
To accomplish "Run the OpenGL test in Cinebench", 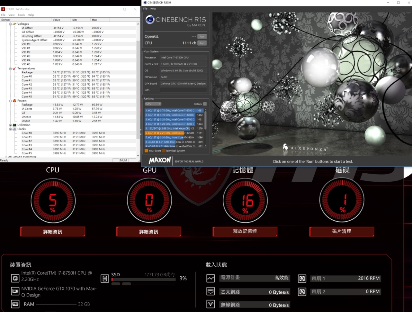I will [x=202, y=37].
